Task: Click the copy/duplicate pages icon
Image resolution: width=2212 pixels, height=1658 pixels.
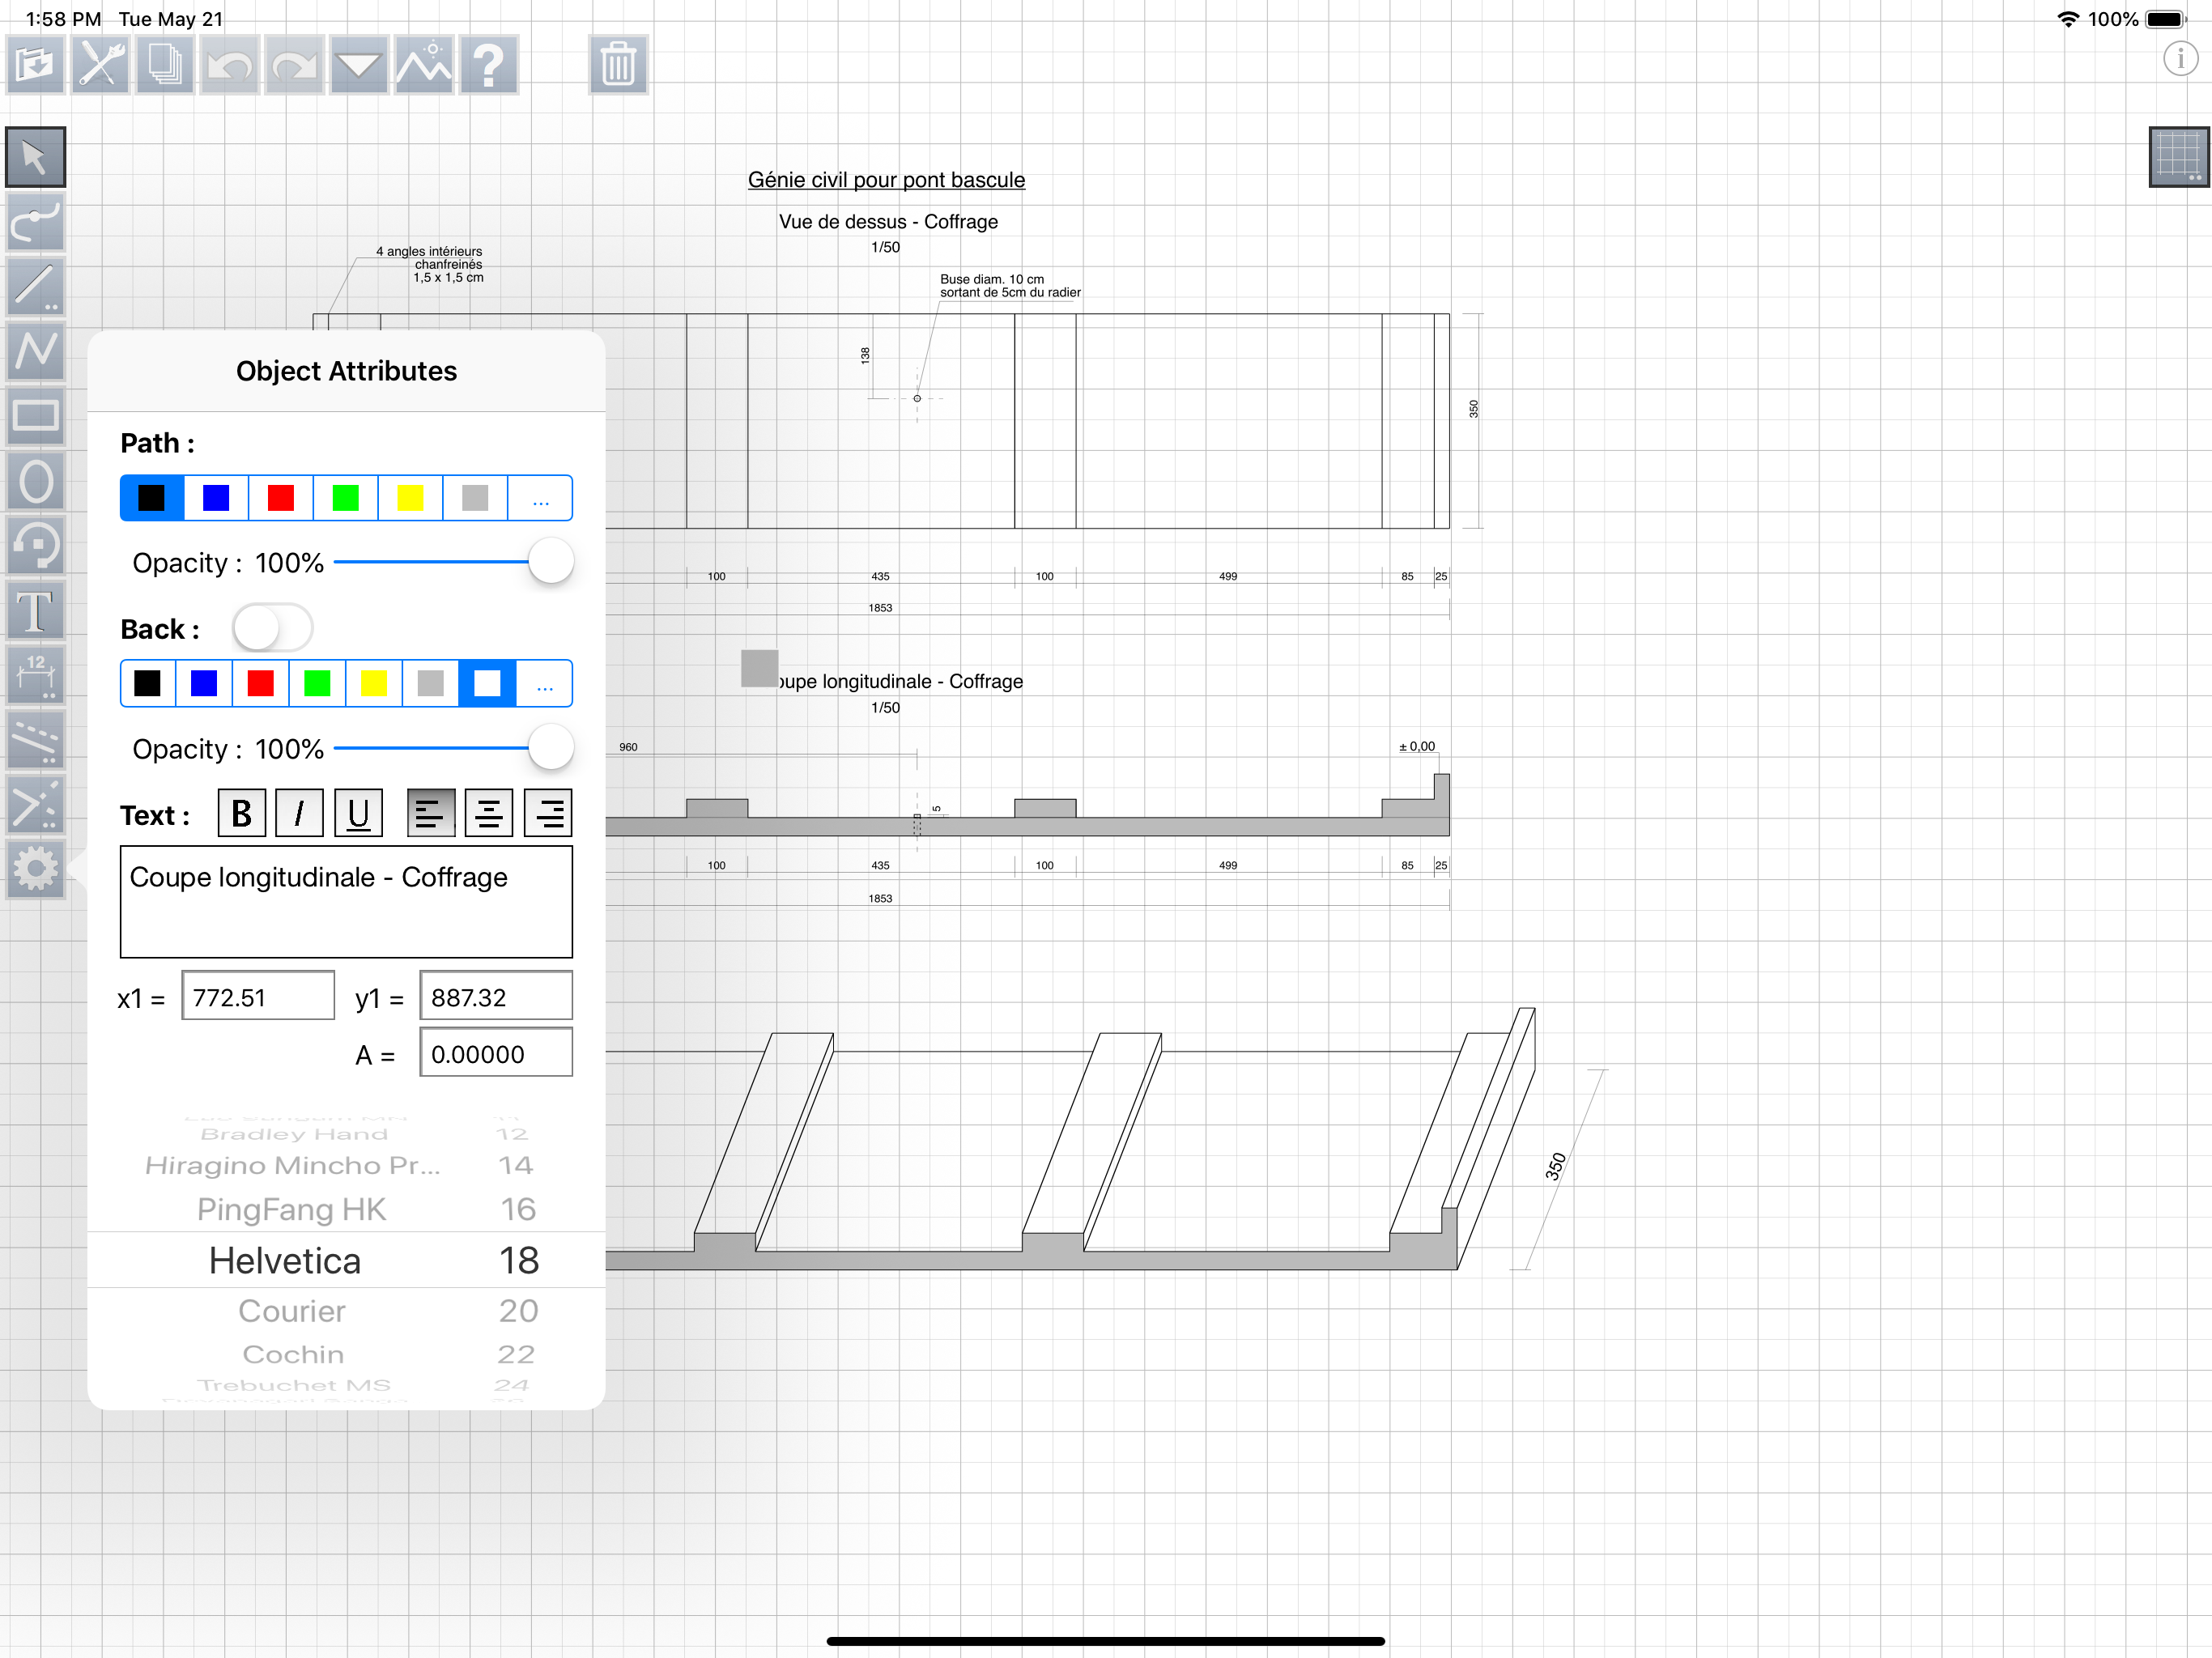Action: click(x=165, y=65)
